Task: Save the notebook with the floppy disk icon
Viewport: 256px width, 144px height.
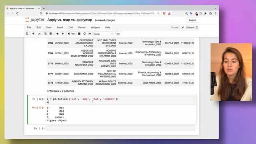Action: coord(27,34)
